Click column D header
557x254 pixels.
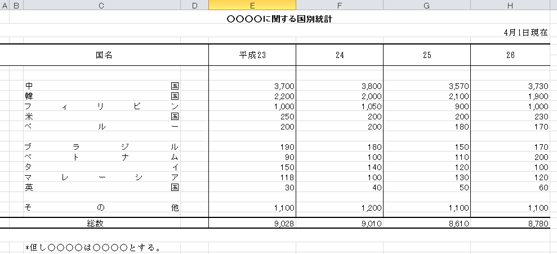194,5
